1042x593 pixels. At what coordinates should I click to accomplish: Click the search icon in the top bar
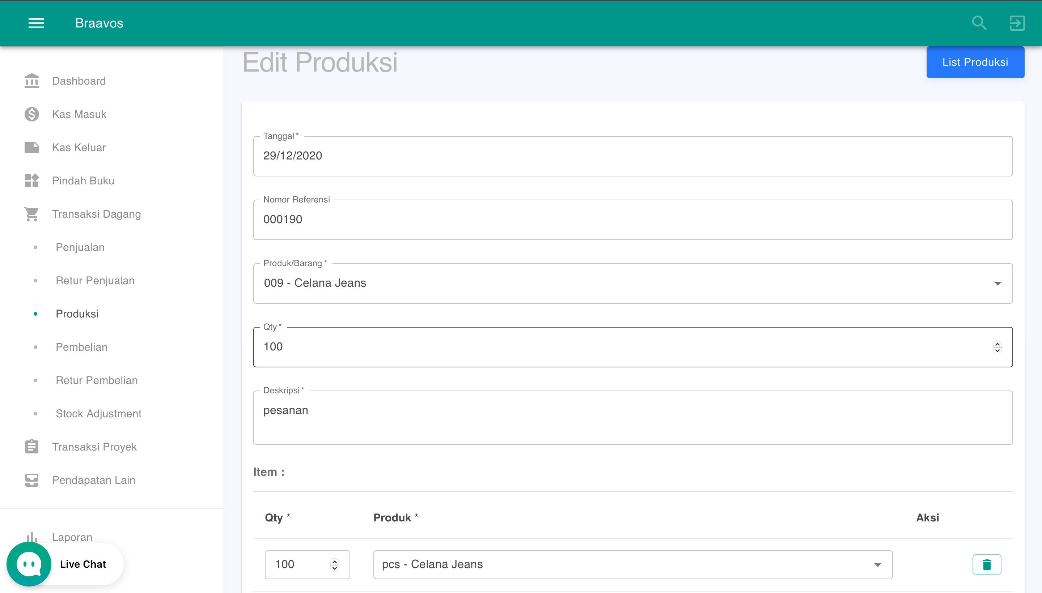tap(980, 23)
